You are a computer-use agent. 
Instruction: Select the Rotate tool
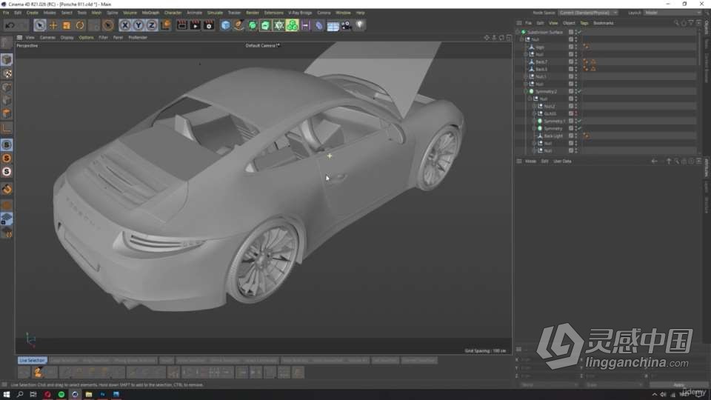pyautogui.click(x=80, y=25)
